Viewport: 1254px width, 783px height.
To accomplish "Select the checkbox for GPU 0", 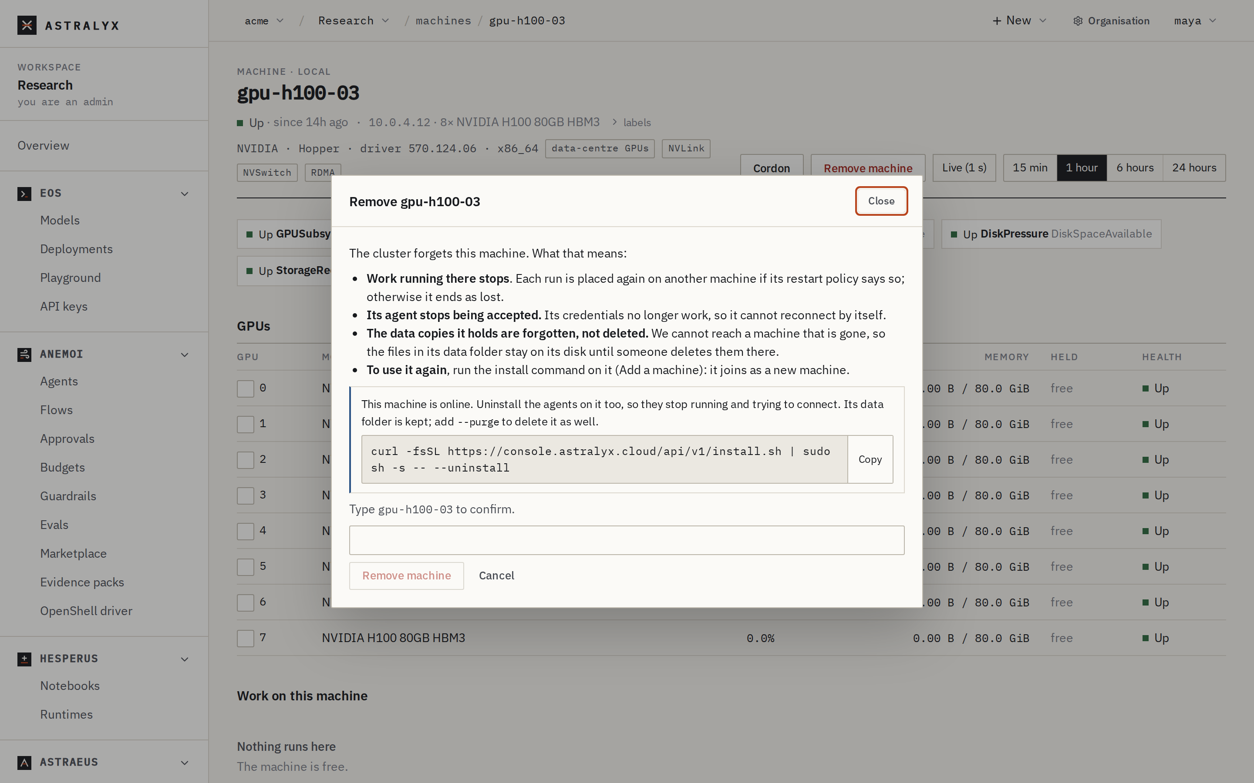I will (246, 388).
